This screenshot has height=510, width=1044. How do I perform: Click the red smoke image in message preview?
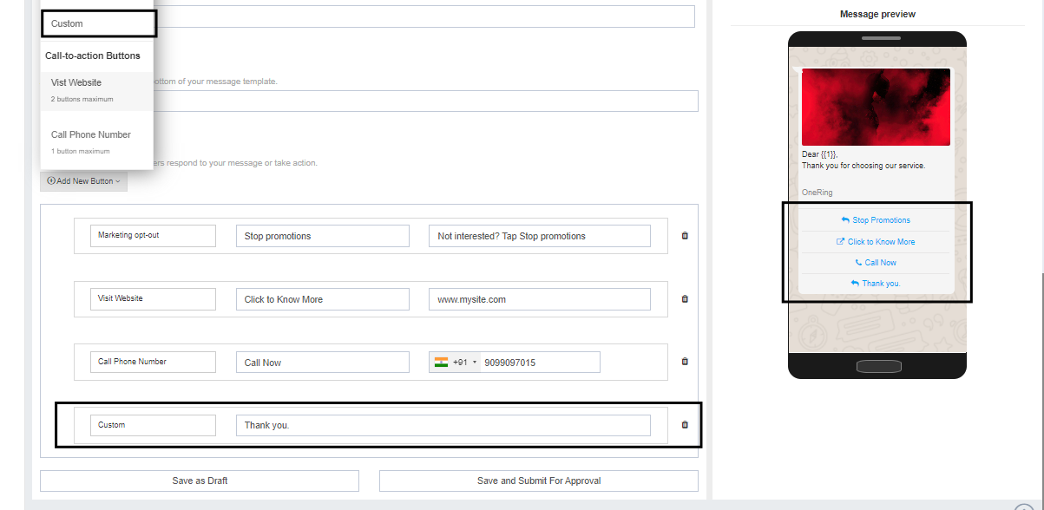(876, 108)
